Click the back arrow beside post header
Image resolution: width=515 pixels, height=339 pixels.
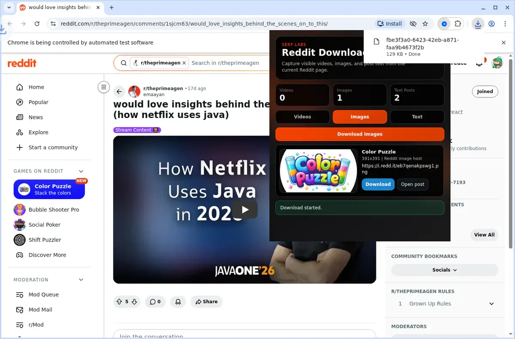click(119, 91)
